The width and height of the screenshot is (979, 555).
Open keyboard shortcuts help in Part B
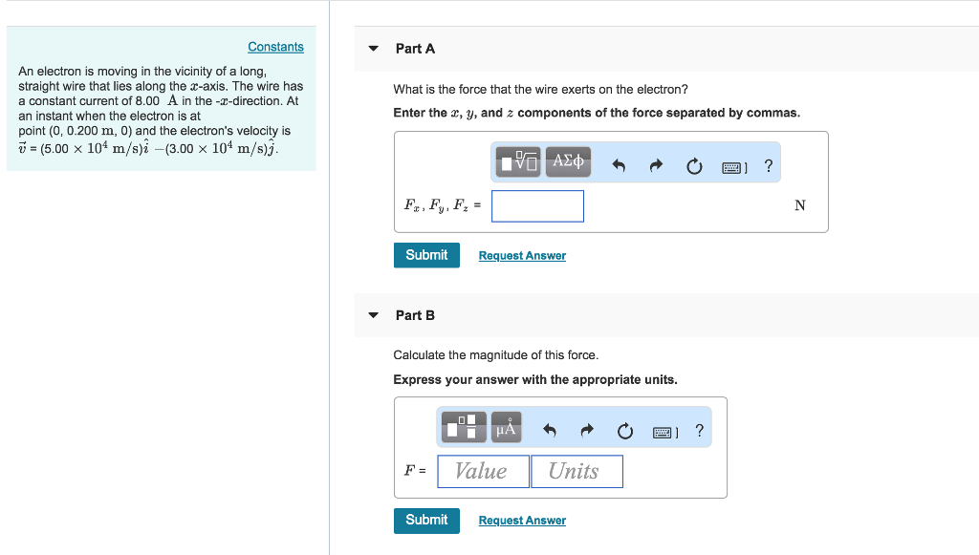point(663,431)
